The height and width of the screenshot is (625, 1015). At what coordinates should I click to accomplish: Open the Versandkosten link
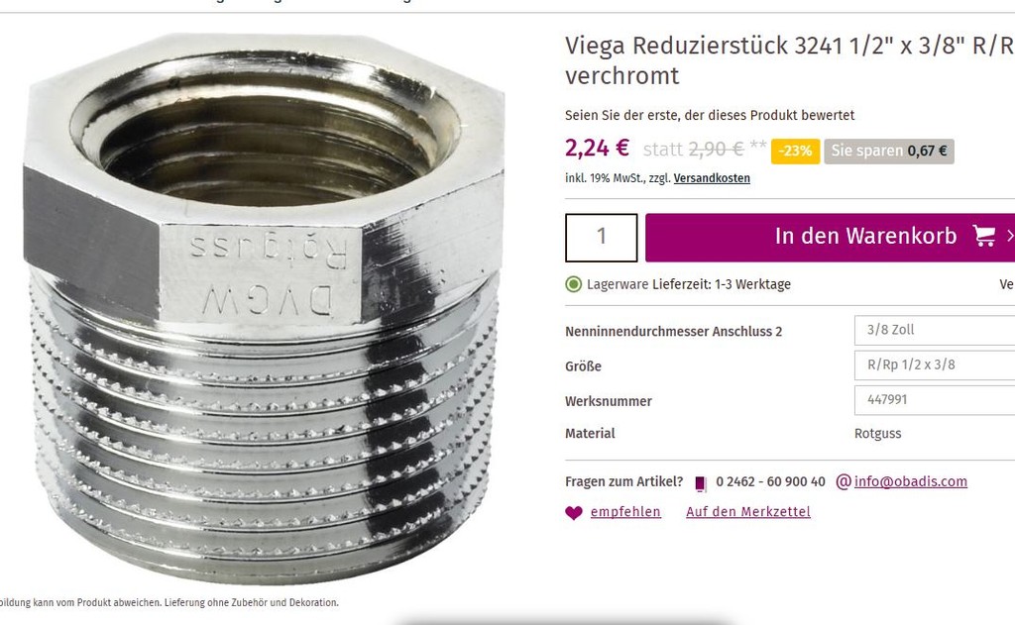point(712,178)
